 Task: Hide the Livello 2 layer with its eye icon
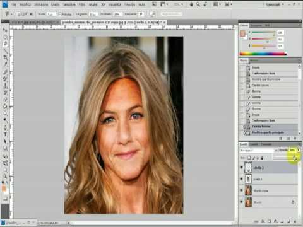[x=241, y=168]
